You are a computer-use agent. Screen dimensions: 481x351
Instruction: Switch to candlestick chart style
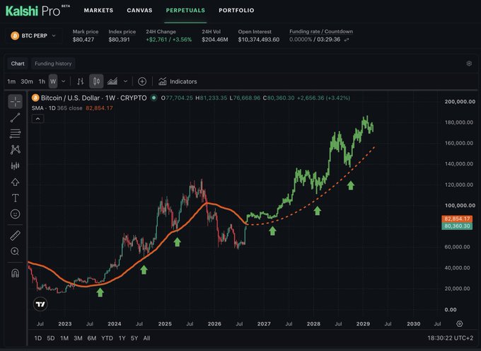coord(96,81)
